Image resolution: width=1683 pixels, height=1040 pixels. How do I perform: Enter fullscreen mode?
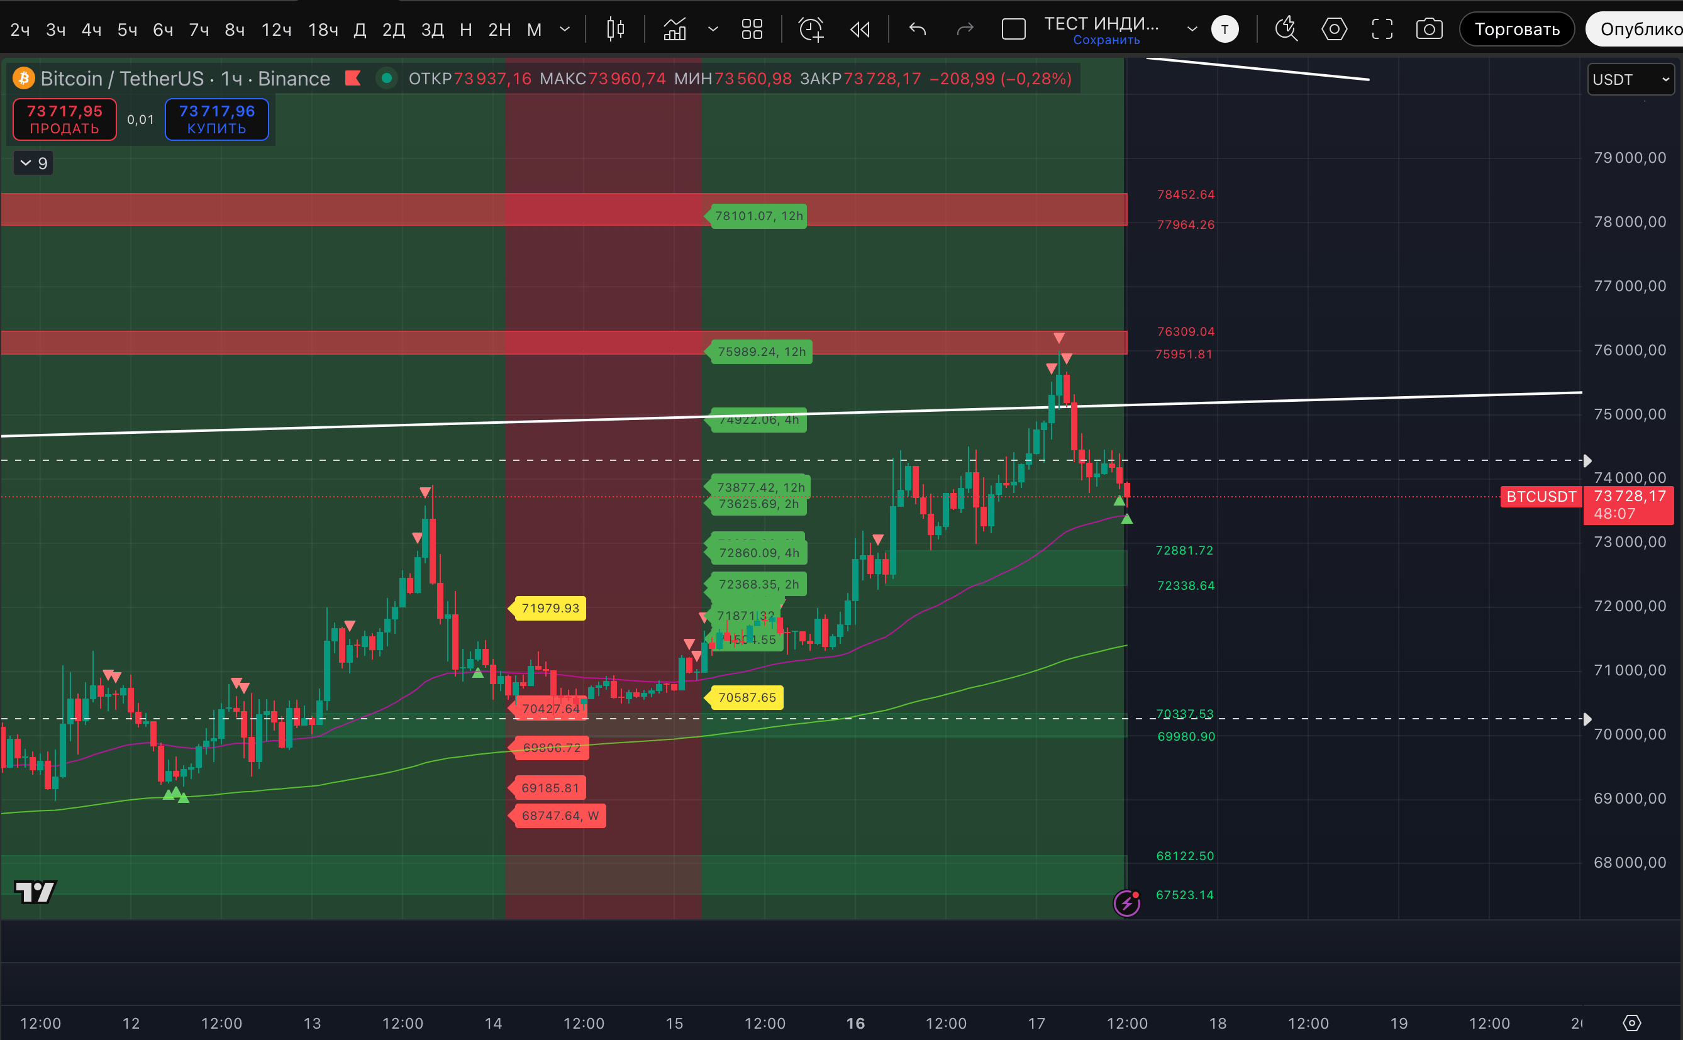tap(1382, 30)
